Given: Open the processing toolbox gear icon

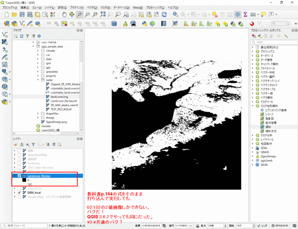Looking at the screenshot, I should pos(237,14).
